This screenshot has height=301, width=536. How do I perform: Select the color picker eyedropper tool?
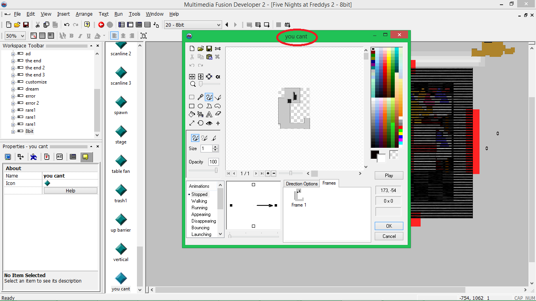[201, 97]
